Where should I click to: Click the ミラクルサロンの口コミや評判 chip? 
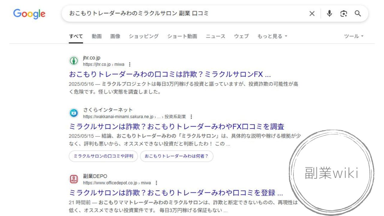click(x=103, y=156)
